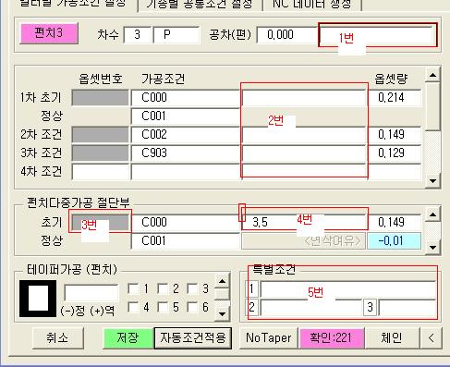Click the down arrow beside the taper checkboxes

(x=222, y=314)
